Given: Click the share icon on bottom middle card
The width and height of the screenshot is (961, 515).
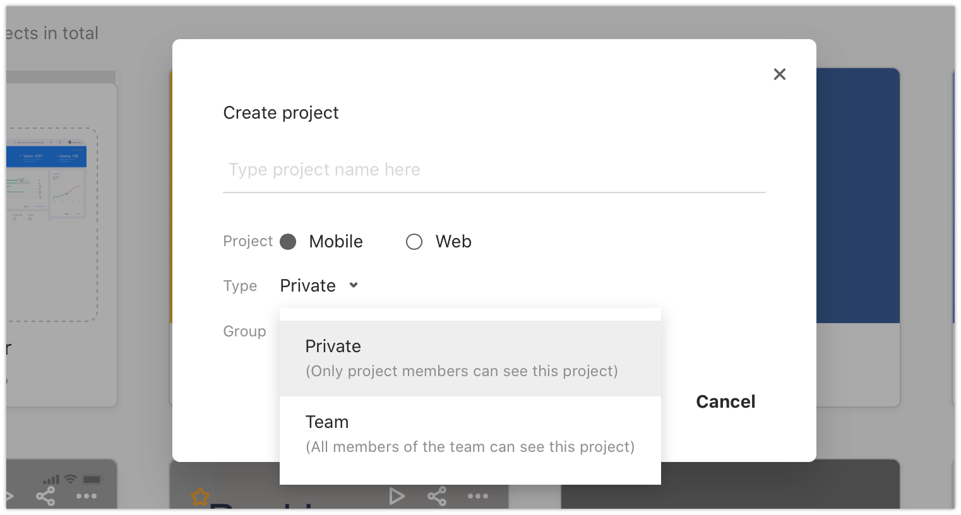Looking at the screenshot, I should pyautogui.click(x=437, y=496).
